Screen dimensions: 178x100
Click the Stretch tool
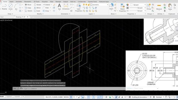[x=28, y=11]
